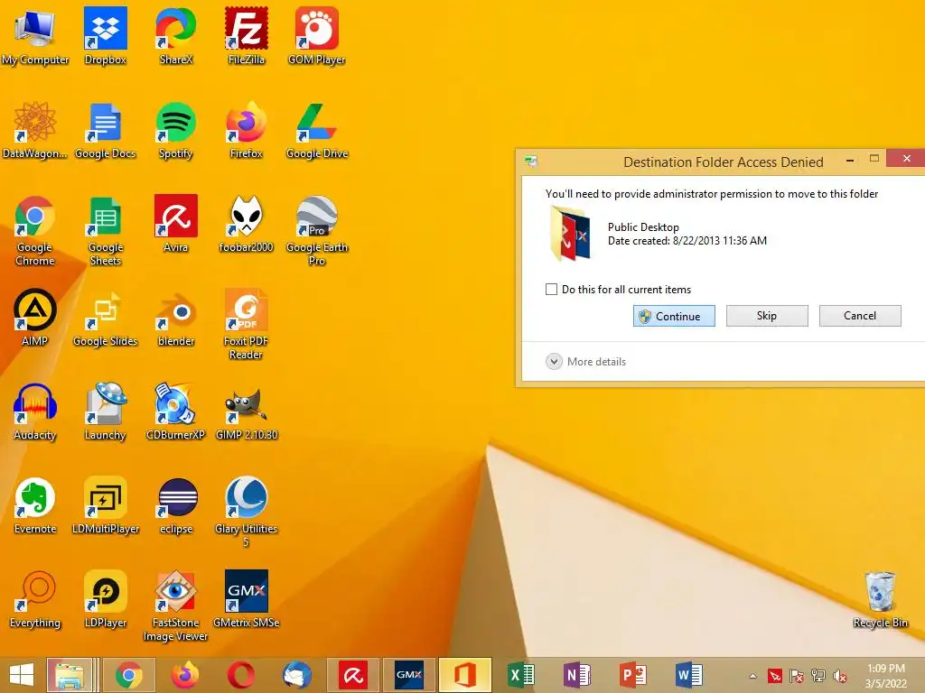Select the Evernote desktop shortcut
The image size is (925, 693).
[35, 505]
